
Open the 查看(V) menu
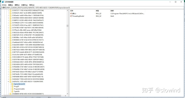[x=17, y=5]
